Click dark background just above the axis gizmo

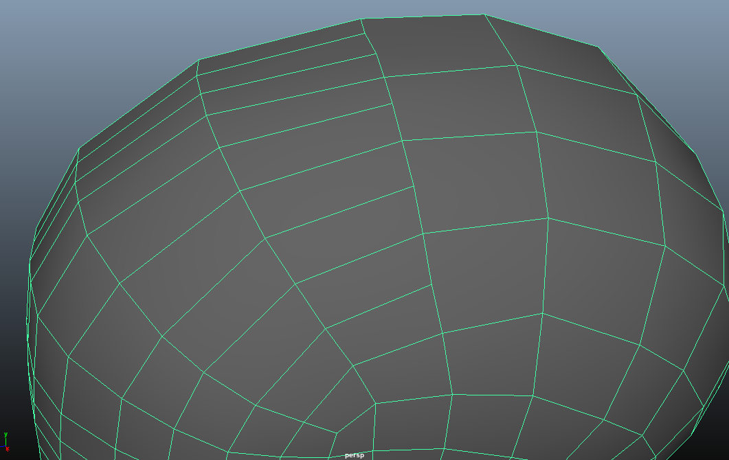tap(8, 412)
